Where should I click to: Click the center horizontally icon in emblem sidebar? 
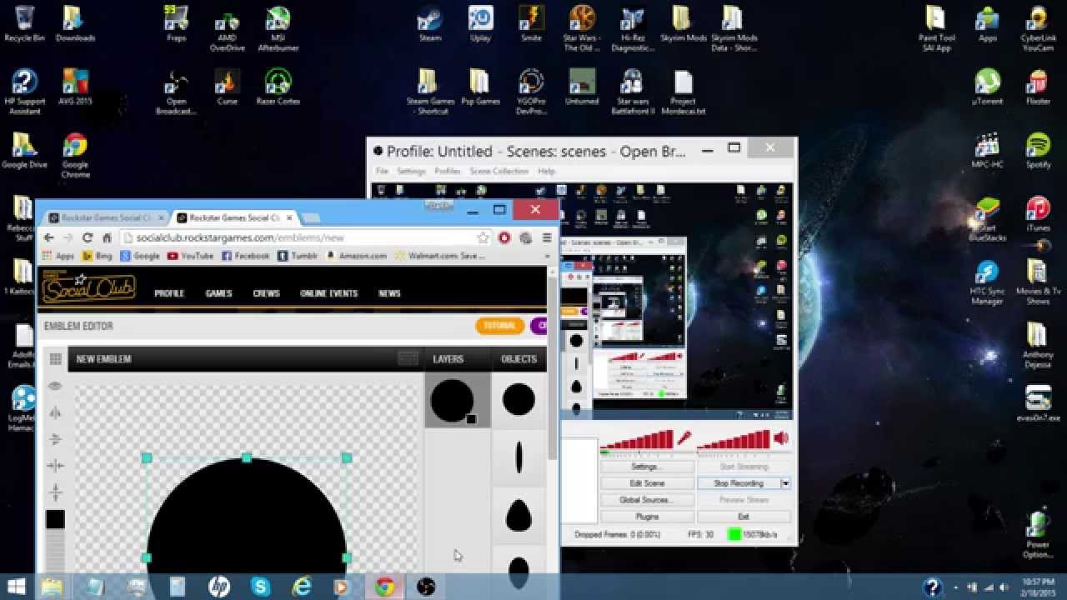[x=55, y=466]
